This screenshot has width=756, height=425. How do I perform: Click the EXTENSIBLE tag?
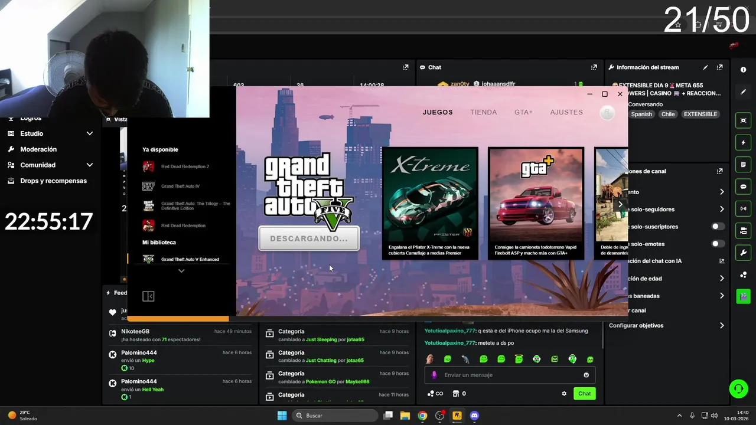[700, 114]
